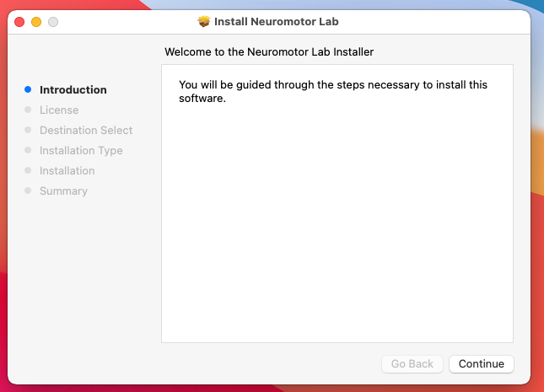Click the gray bullet beside Destination Select
Image resolution: width=544 pixels, height=392 pixels.
click(28, 130)
